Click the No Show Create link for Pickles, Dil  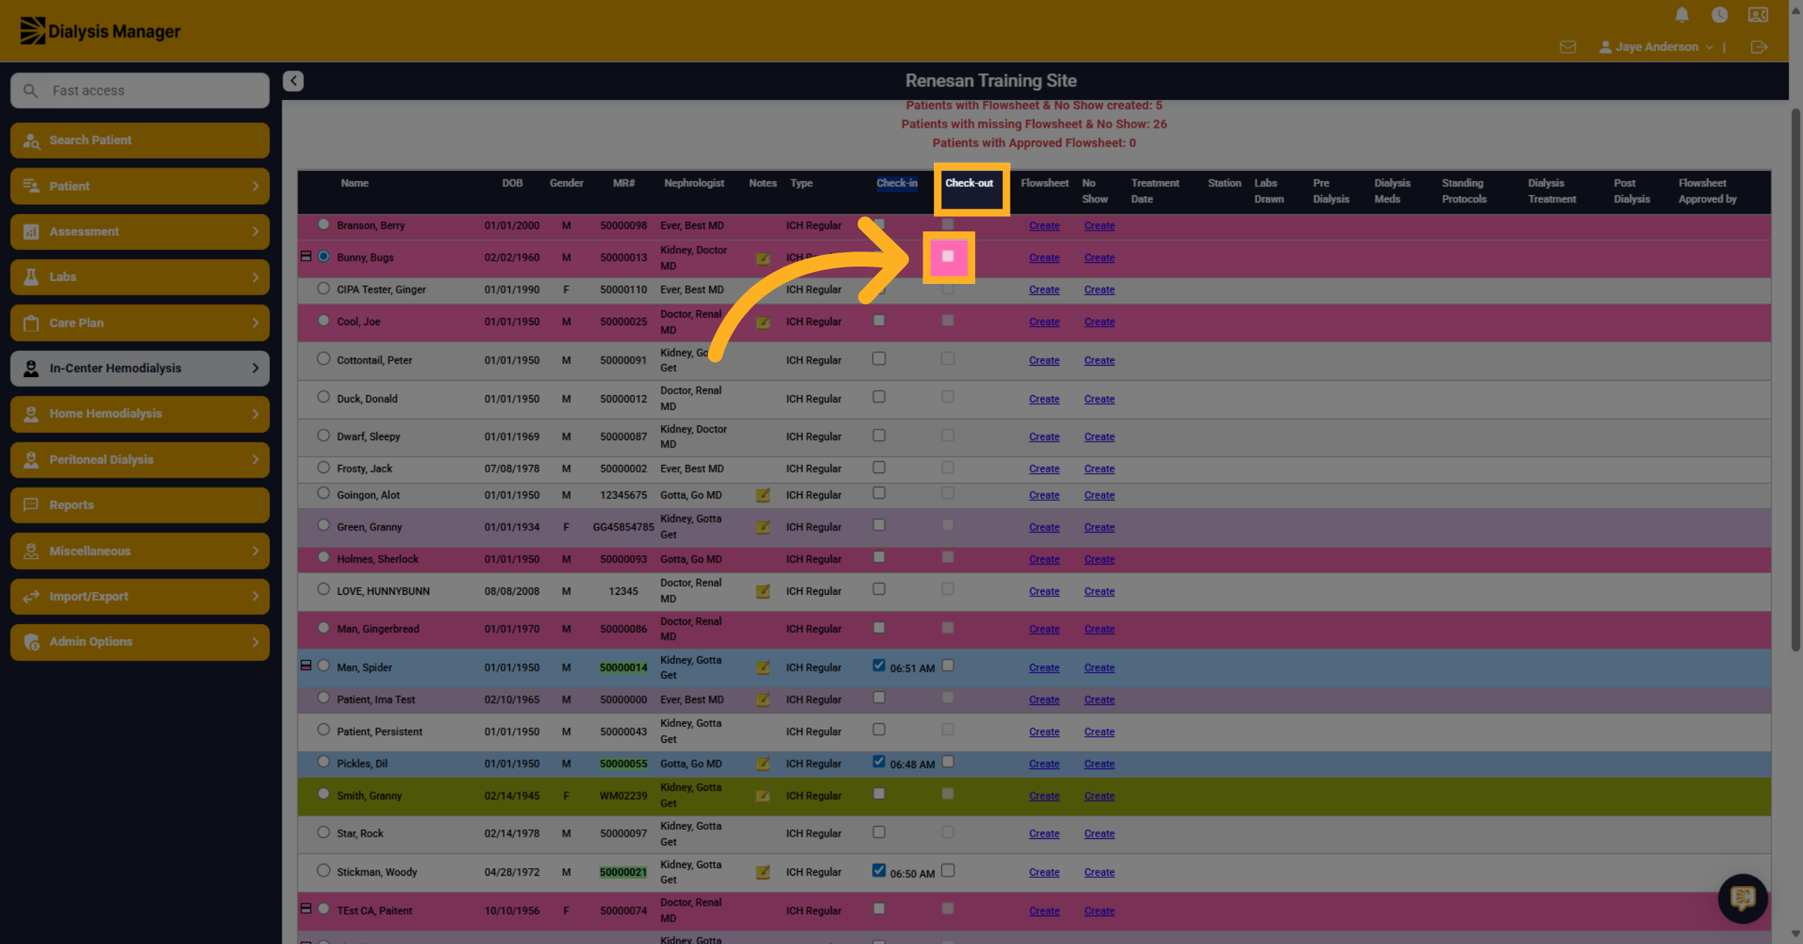1099,764
